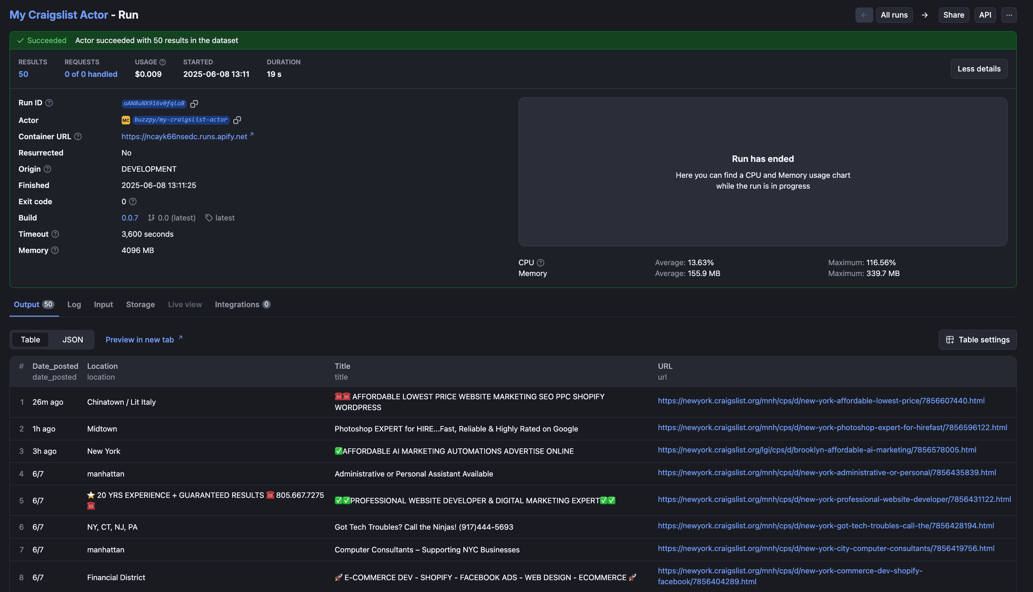Go to the next run arrow
Screen dimensions: 1033x592
click(x=924, y=15)
